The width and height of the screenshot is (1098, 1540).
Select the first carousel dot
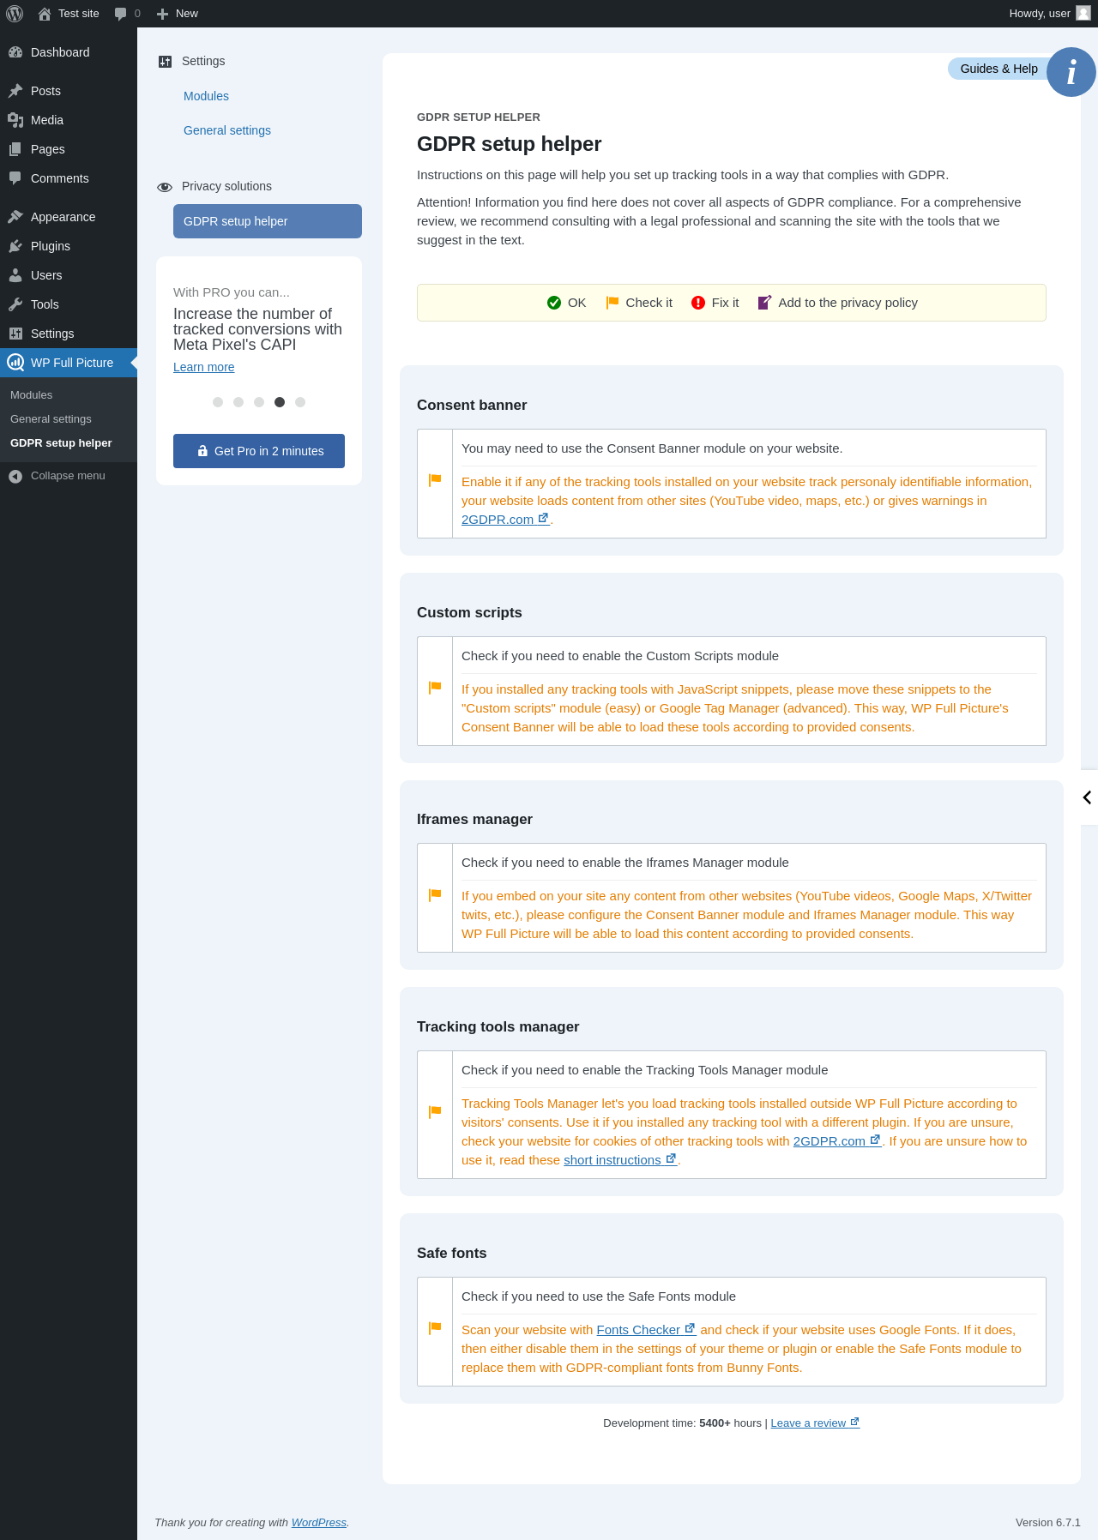pyautogui.click(x=218, y=402)
